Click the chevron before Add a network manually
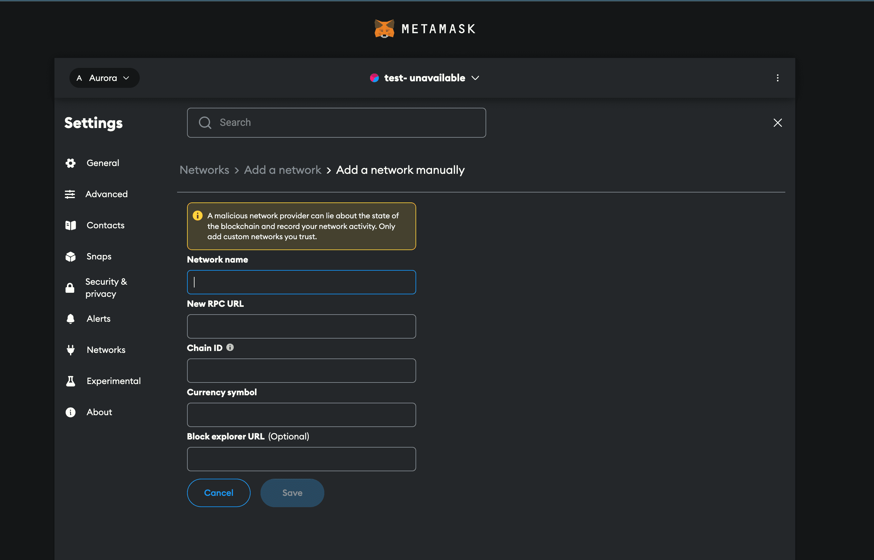Screen dimensions: 874x560 pyautogui.click(x=328, y=171)
